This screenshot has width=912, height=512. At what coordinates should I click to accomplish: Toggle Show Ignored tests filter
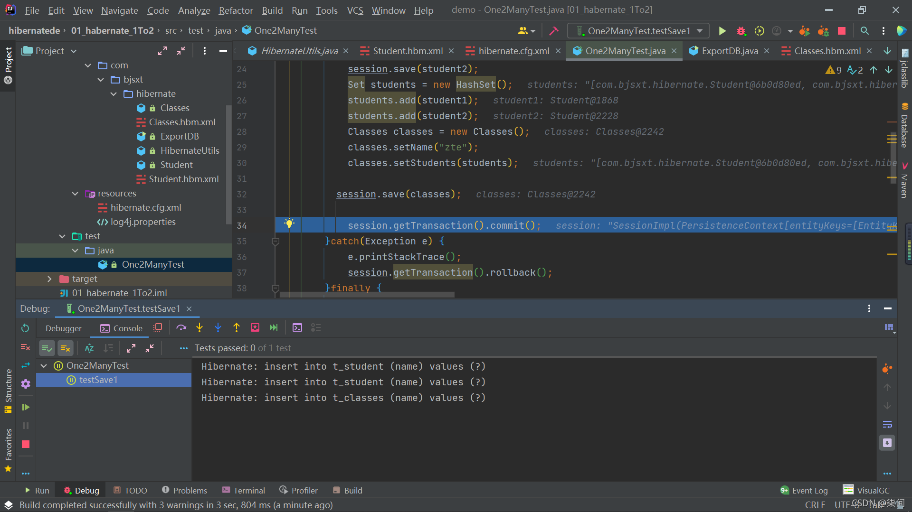(x=66, y=348)
